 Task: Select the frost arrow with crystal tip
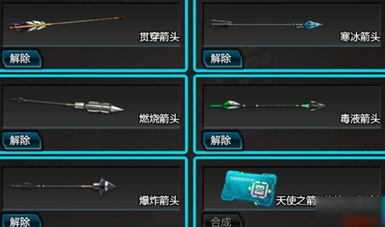[x=267, y=25]
